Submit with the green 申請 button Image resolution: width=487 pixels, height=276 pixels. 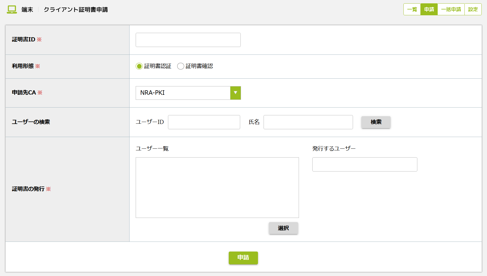pos(243,258)
